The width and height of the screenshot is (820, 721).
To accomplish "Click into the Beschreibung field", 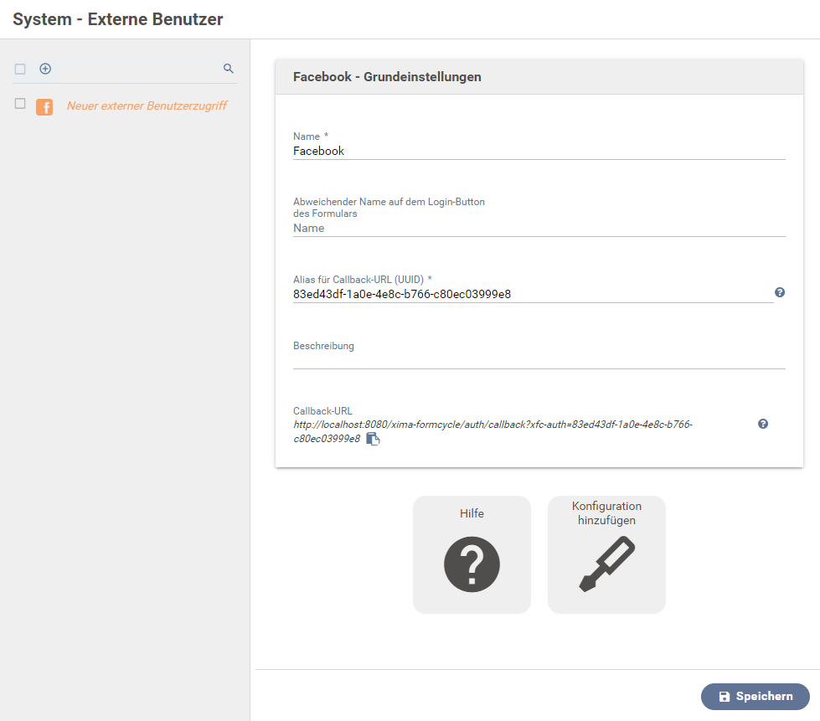I will (x=539, y=360).
